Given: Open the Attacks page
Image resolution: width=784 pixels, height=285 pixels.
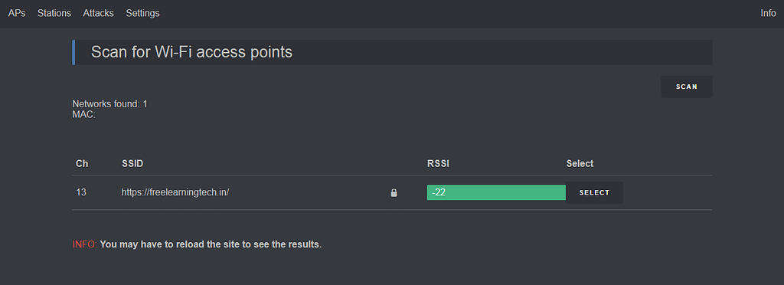Looking at the screenshot, I should click(99, 14).
